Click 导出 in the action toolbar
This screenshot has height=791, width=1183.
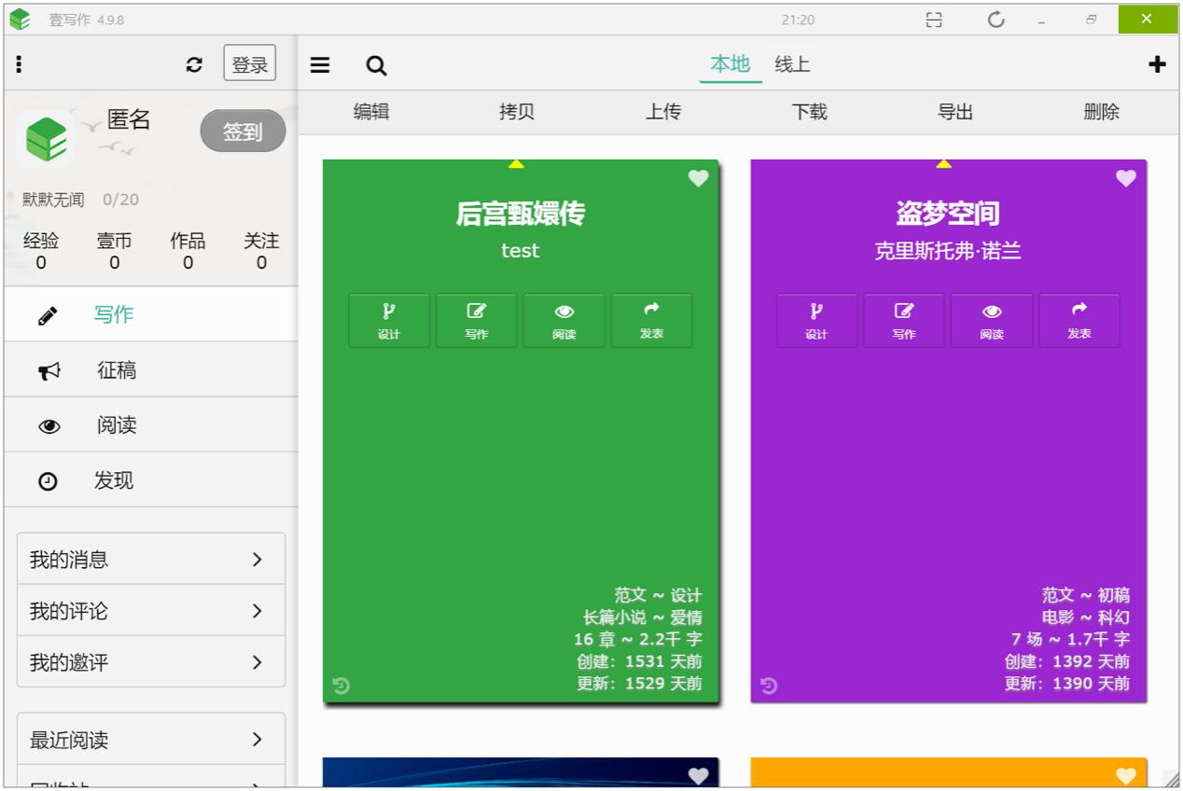pyautogui.click(x=955, y=112)
